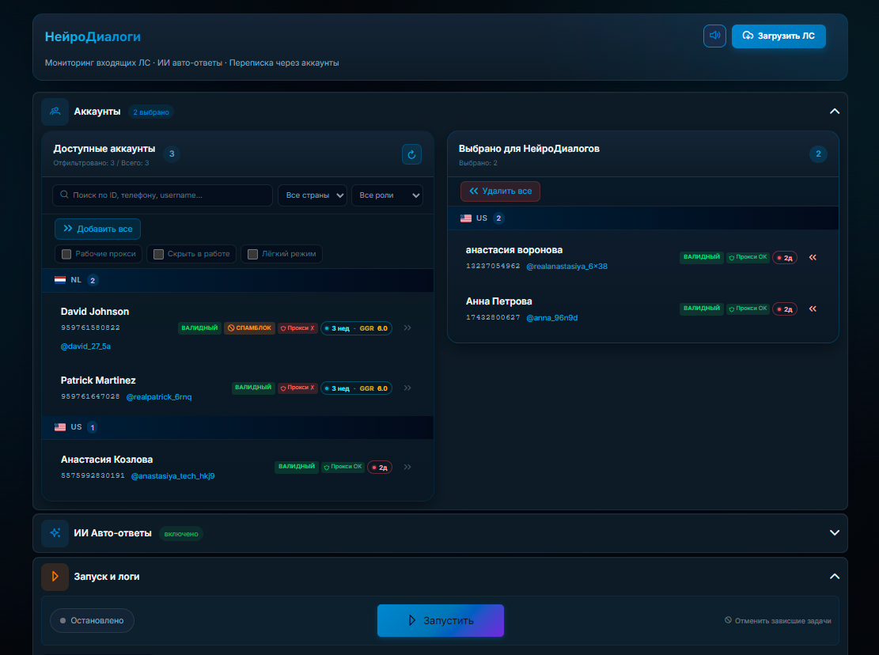Image resolution: width=879 pixels, height=655 pixels.
Task: Remove анастасия воронова with the red arrows icon
Action: pyautogui.click(x=813, y=257)
